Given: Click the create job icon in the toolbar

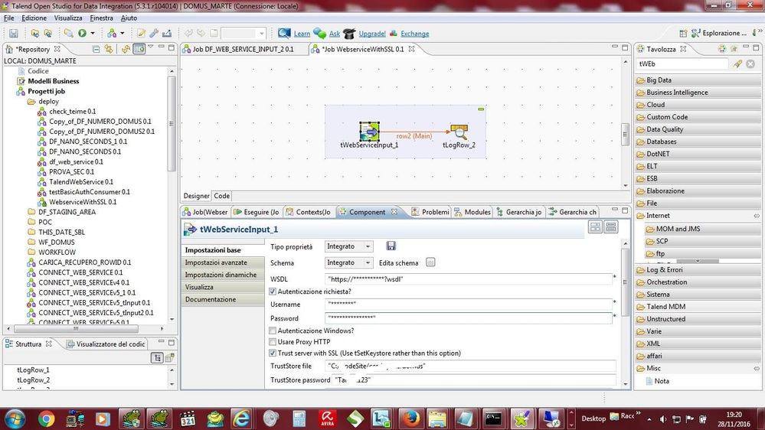Looking at the screenshot, I should [x=112, y=33].
